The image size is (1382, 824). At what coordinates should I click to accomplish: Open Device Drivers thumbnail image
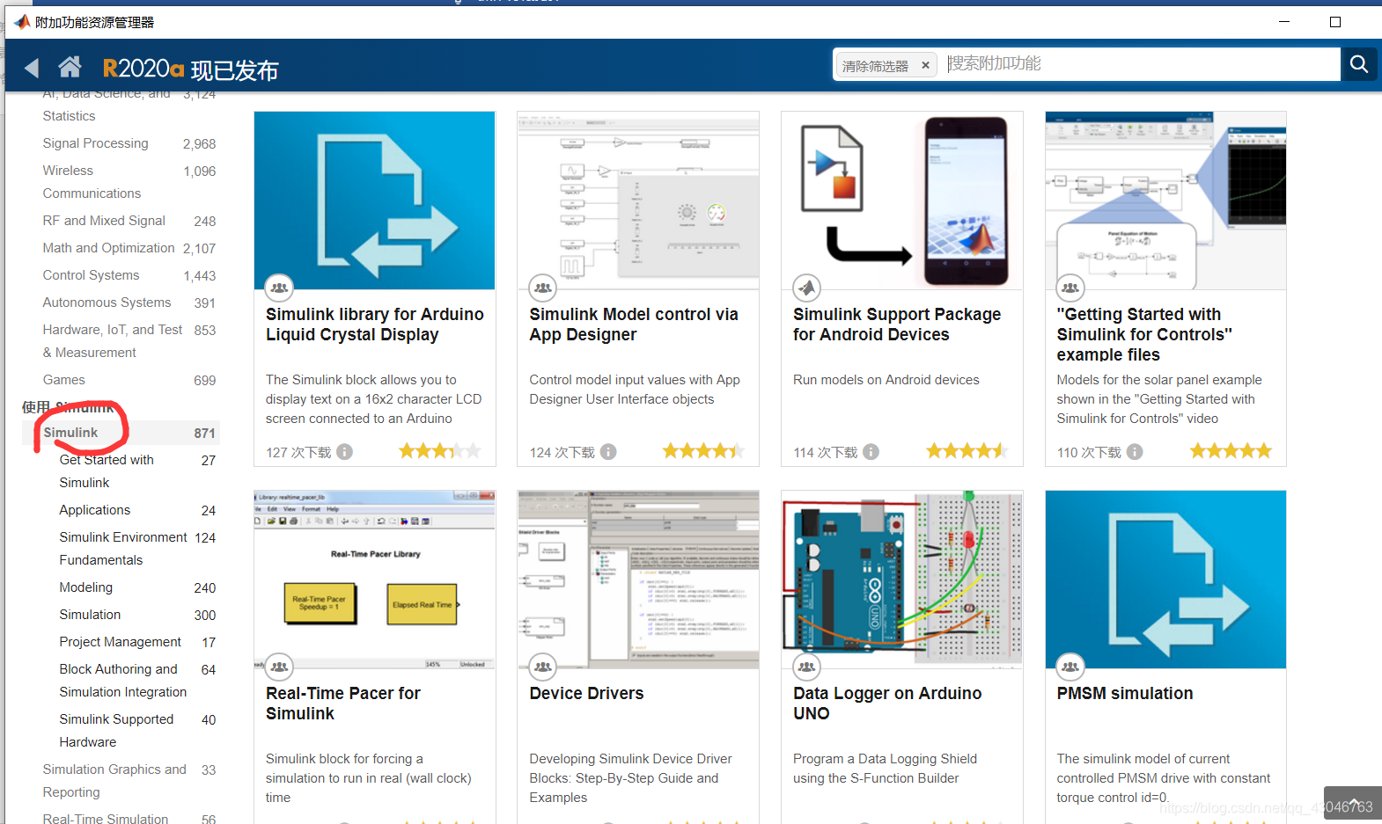pyautogui.click(x=638, y=580)
